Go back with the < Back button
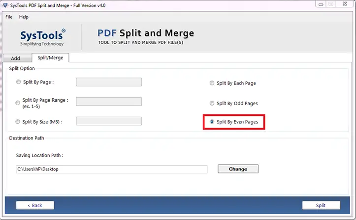This screenshot has height=220, width=356. pos(35,205)
